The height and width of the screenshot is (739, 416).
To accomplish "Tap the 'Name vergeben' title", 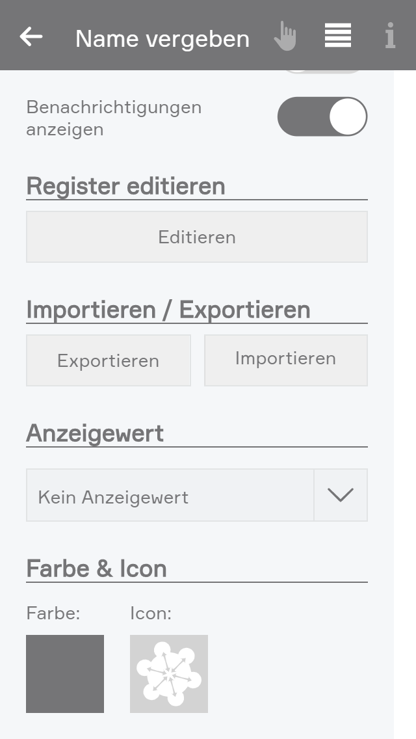I will [x=162, y=39].
